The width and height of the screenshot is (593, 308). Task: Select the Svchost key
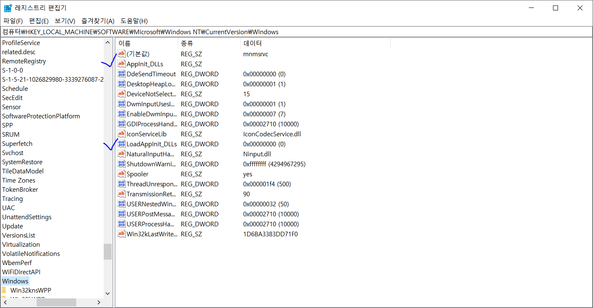pos(13,153)
